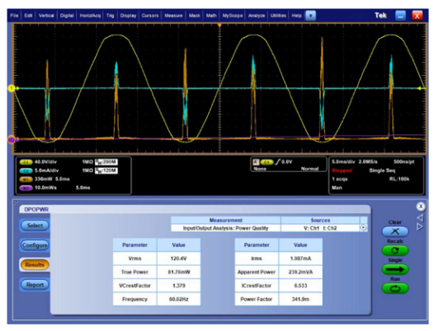Click the Configure button in DPOPWR

[35, 245]
